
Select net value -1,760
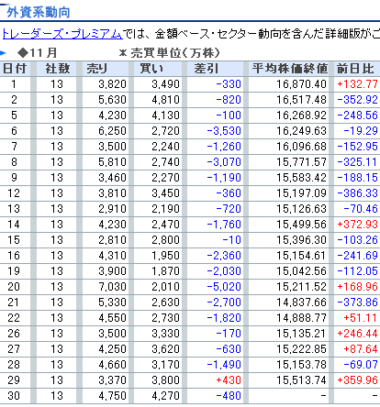coord(224,225)
